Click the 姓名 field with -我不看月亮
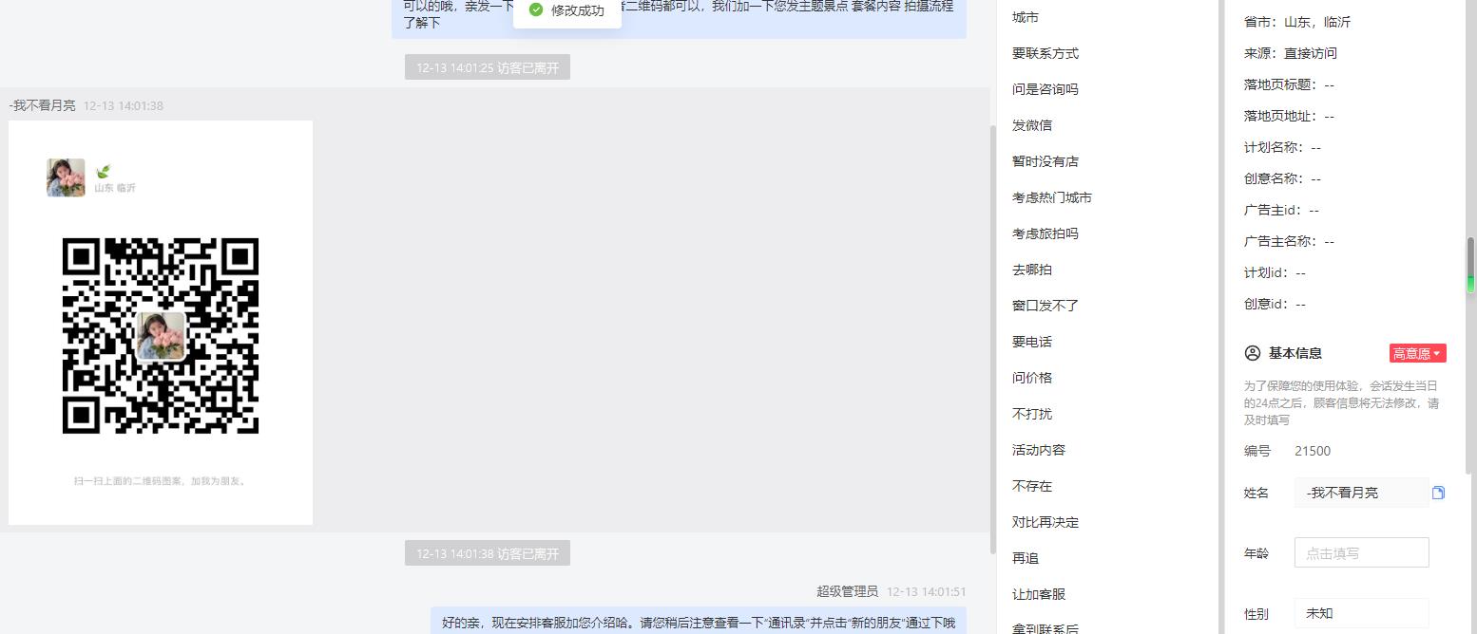 click(x=1362, y=493)
